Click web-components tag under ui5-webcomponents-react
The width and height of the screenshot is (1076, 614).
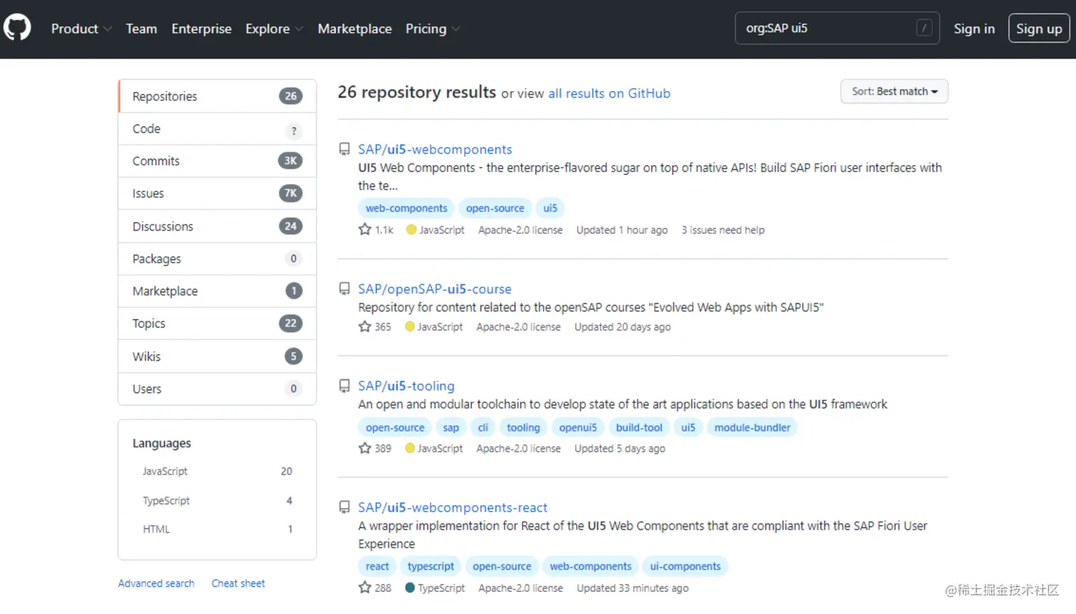[x=591, y=566]
